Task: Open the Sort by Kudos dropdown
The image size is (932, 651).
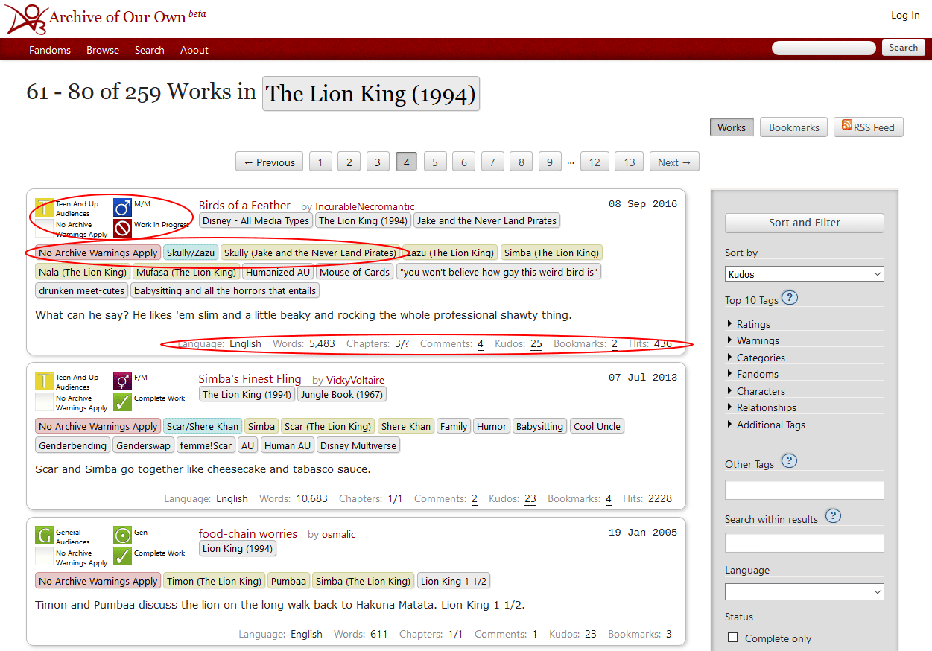Action: pos(804,274)
